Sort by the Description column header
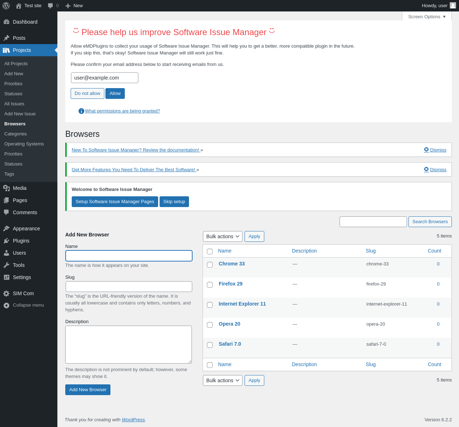Viewport: 459px width, 427px height. click(x=304, y=251)
